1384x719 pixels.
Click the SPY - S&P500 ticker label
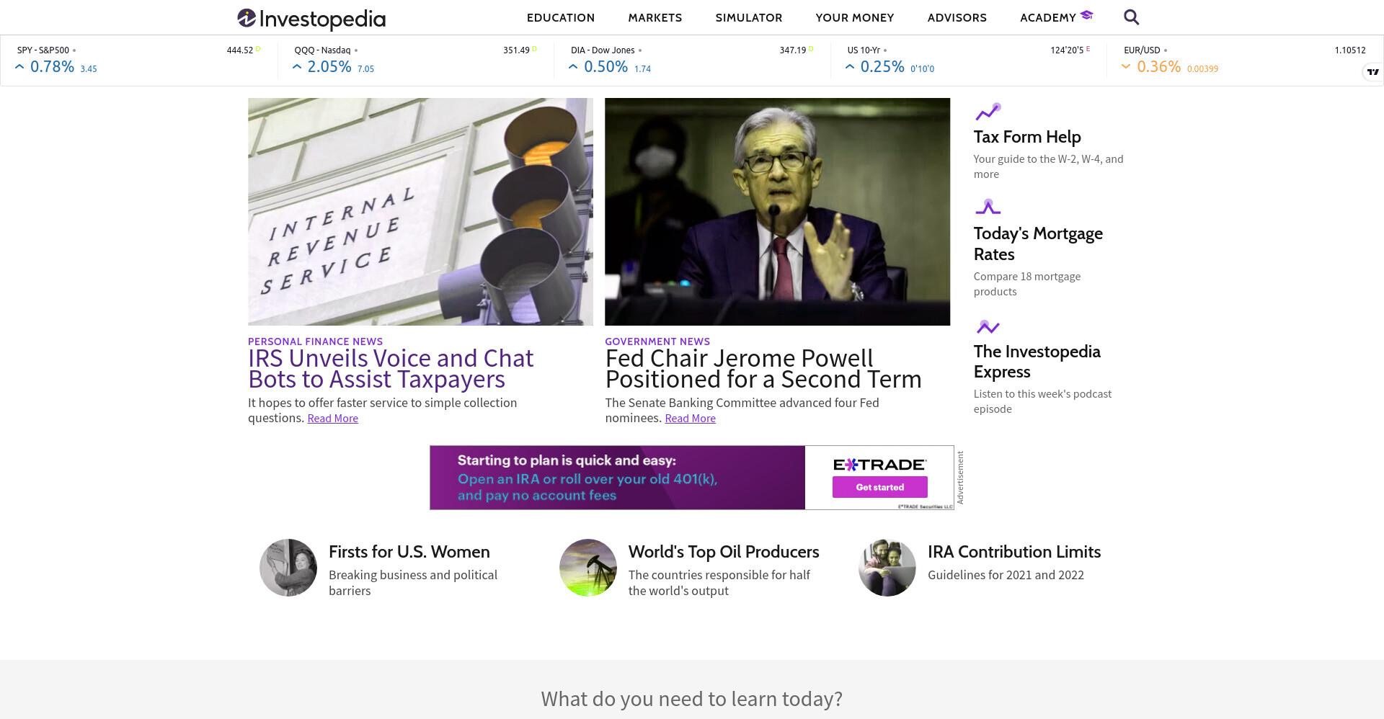[43, 50]
